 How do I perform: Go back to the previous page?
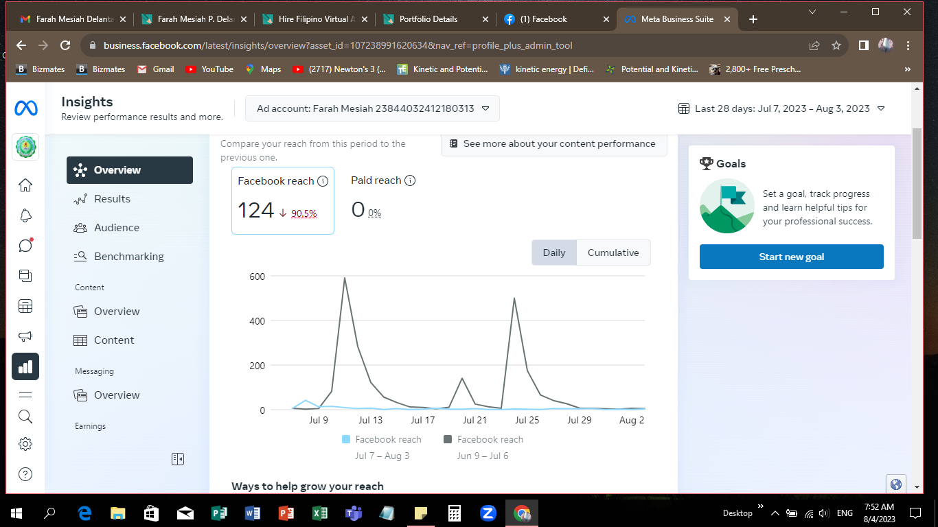point(21,45)
